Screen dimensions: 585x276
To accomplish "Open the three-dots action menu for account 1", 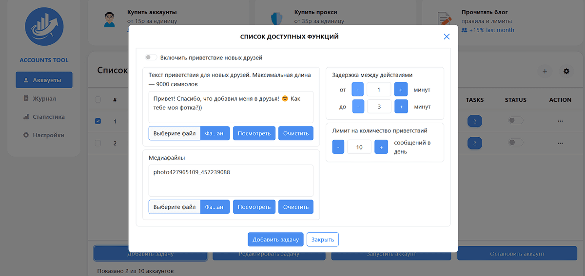I will pyautogui.click(x=560, y=121).
